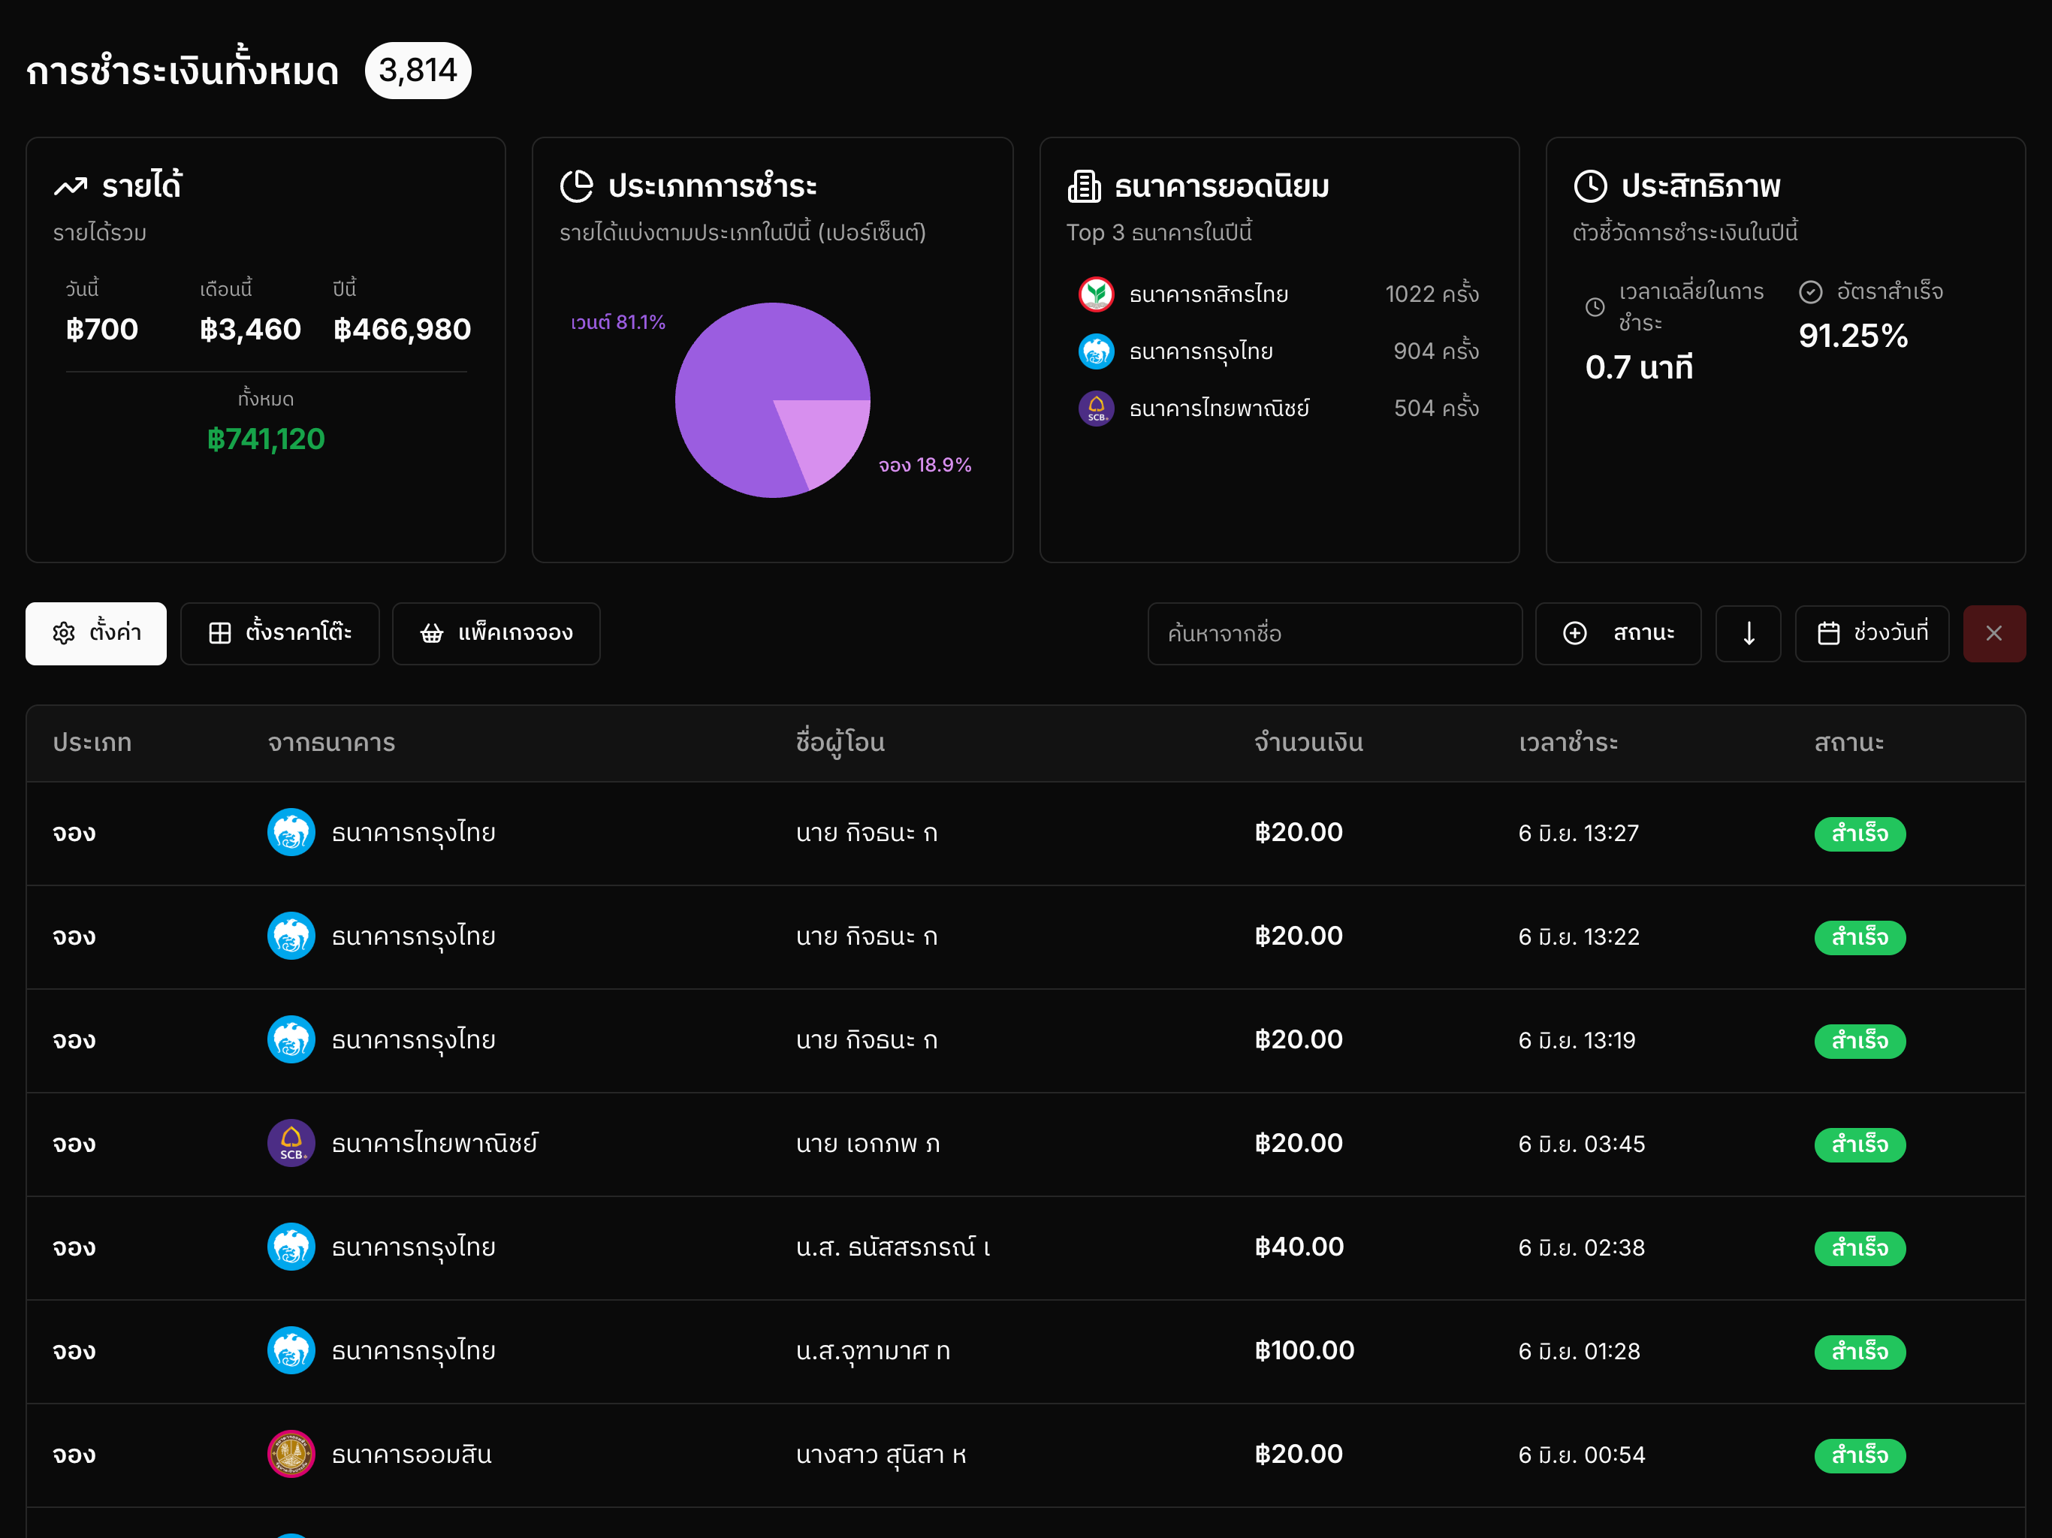Viewport: 2052px width, 1538px height.
Task: Click the จากธนาคาร column header
Action: click(x=331, y=742)
